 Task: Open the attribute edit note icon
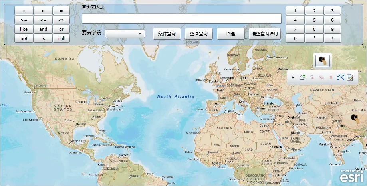[x=350, y=77]
